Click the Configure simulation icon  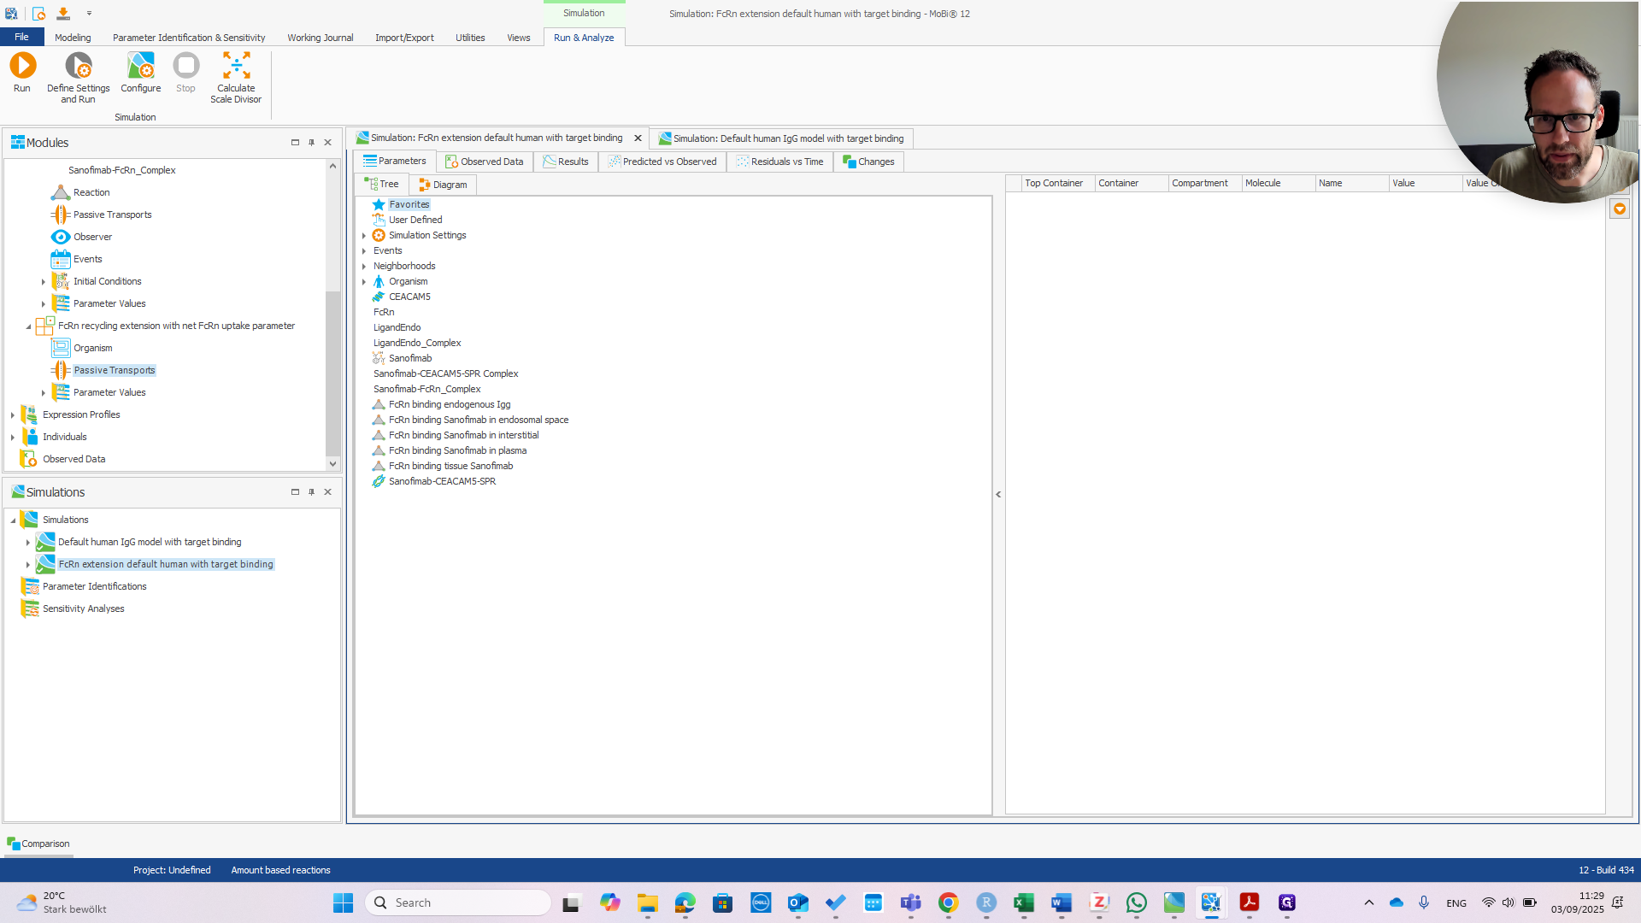pyautogui.click(x=140, y=66)
